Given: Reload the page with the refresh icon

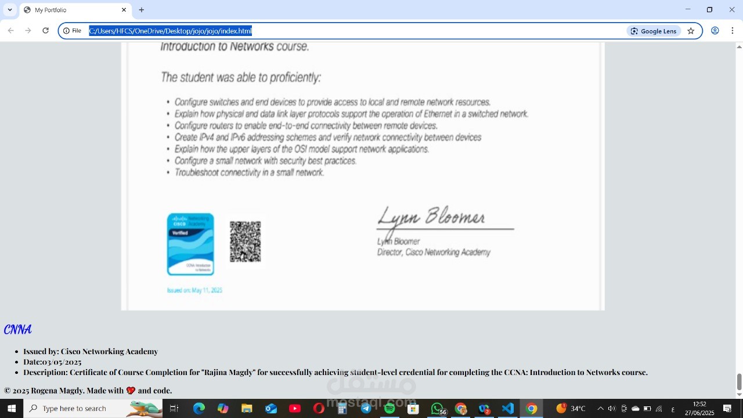Looking at the screenshot, I should coord(45,31).
